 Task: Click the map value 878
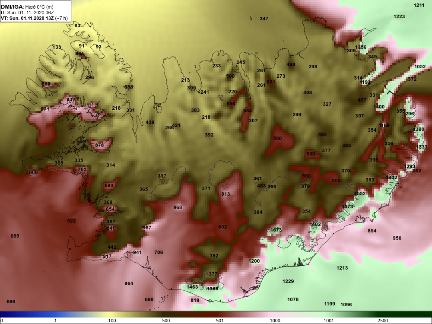coord(99,145)
